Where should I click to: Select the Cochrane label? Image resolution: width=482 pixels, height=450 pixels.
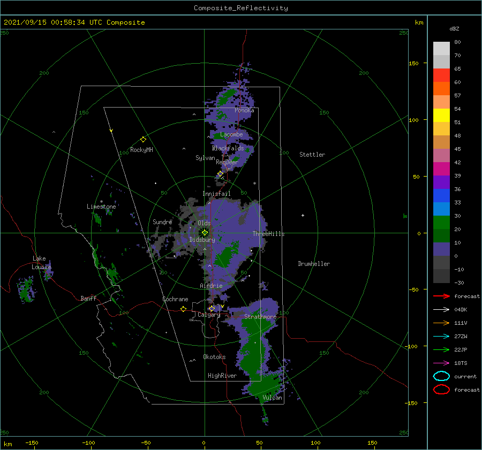point(175,299)
